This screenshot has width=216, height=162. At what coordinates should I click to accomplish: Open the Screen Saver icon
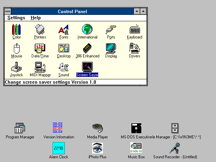pyautogui.click(x=87, y=67)
